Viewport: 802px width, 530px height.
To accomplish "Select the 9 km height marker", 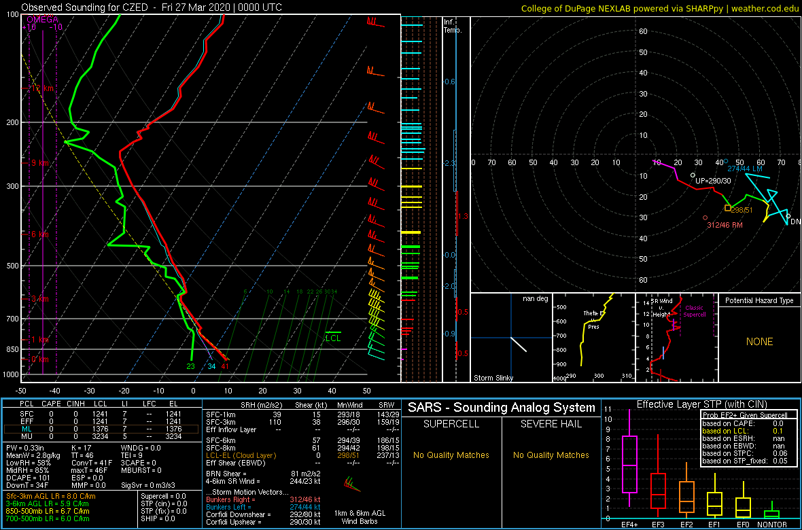I will coord(41,163).
